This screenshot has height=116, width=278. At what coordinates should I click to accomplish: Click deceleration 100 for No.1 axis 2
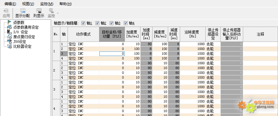(160, 49)
